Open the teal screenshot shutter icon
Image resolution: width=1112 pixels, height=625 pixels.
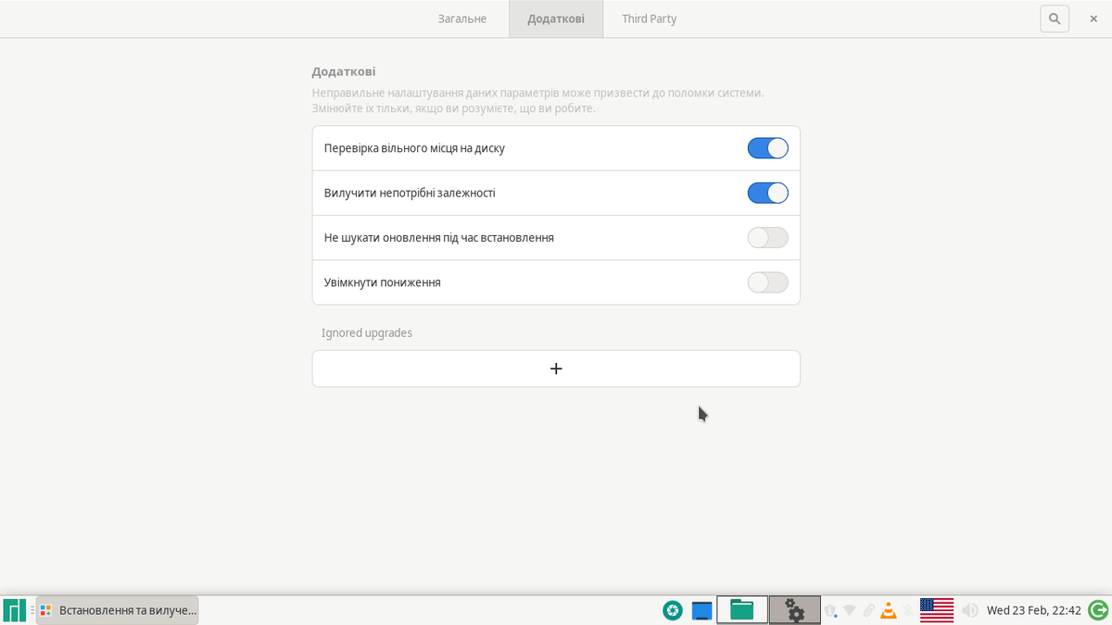coord(673,610)
